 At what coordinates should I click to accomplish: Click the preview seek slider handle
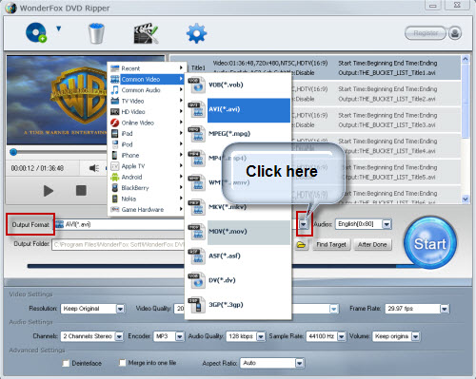pos(13,152)
